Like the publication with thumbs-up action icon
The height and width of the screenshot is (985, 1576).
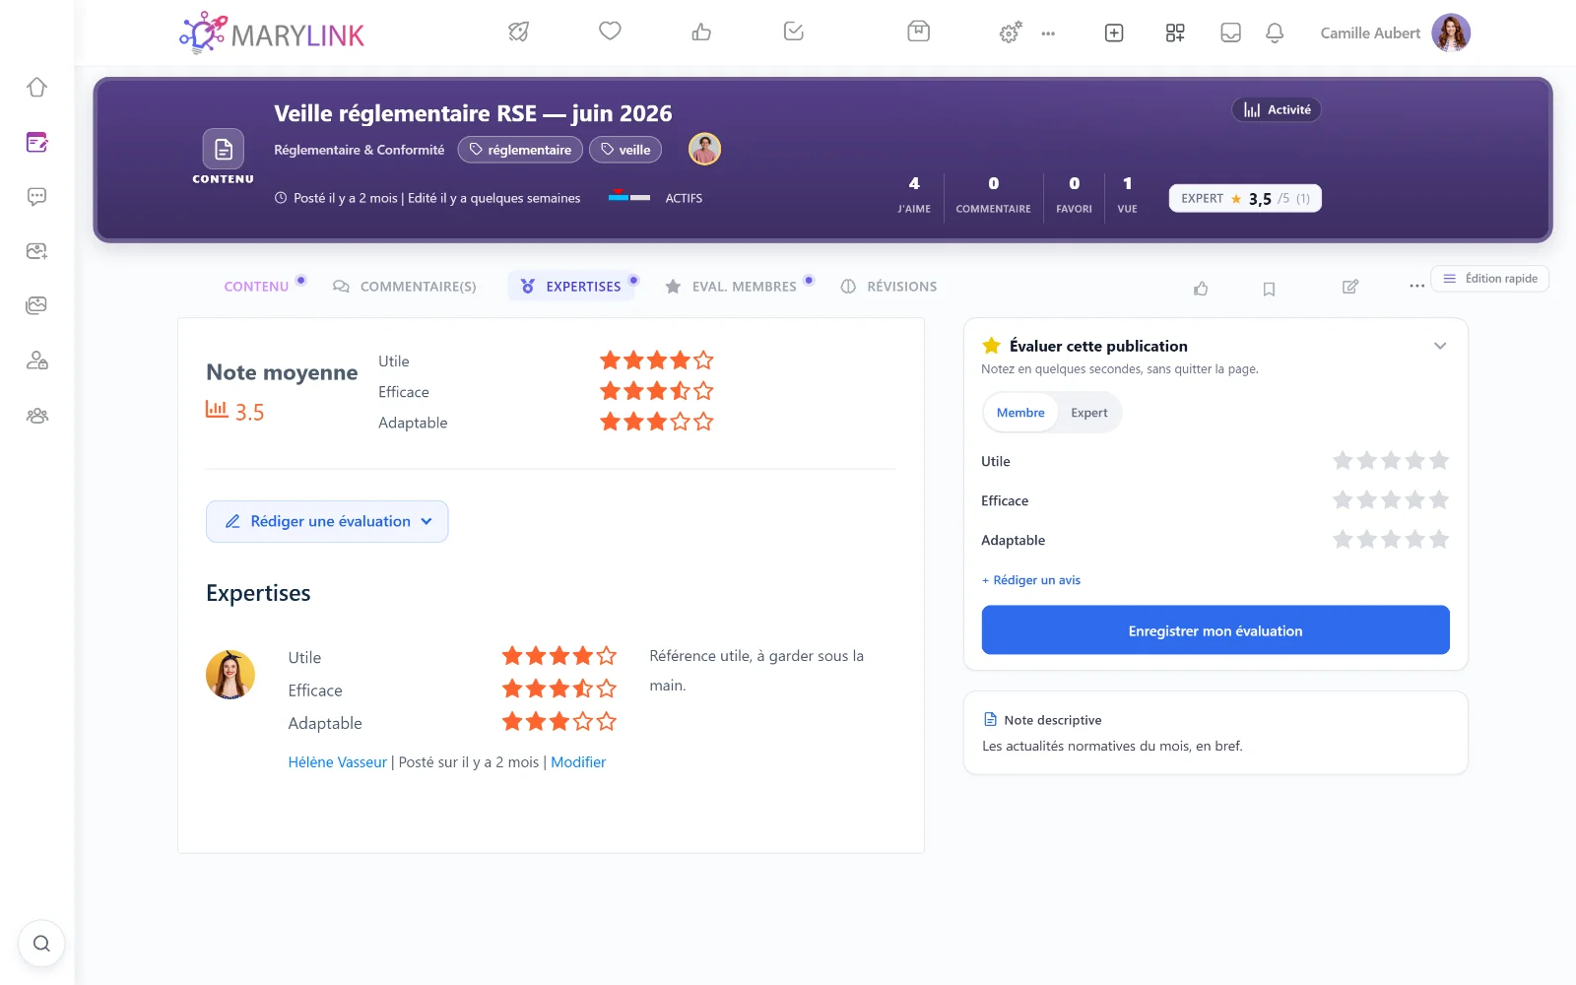point(1201,289)
